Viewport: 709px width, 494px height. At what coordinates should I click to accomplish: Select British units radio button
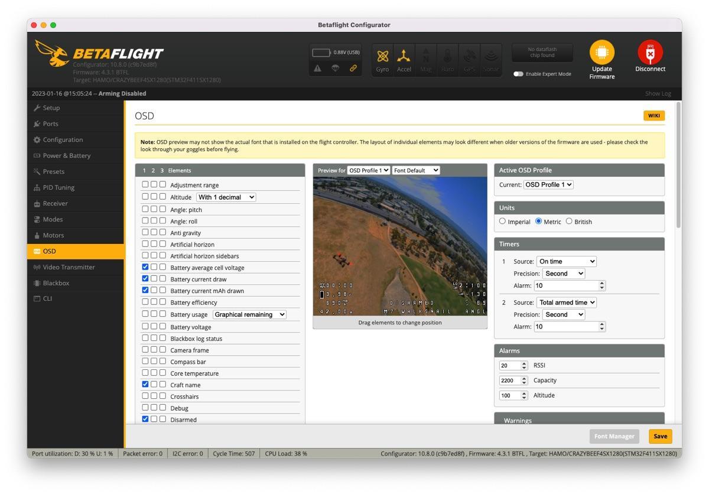[569, 222]
